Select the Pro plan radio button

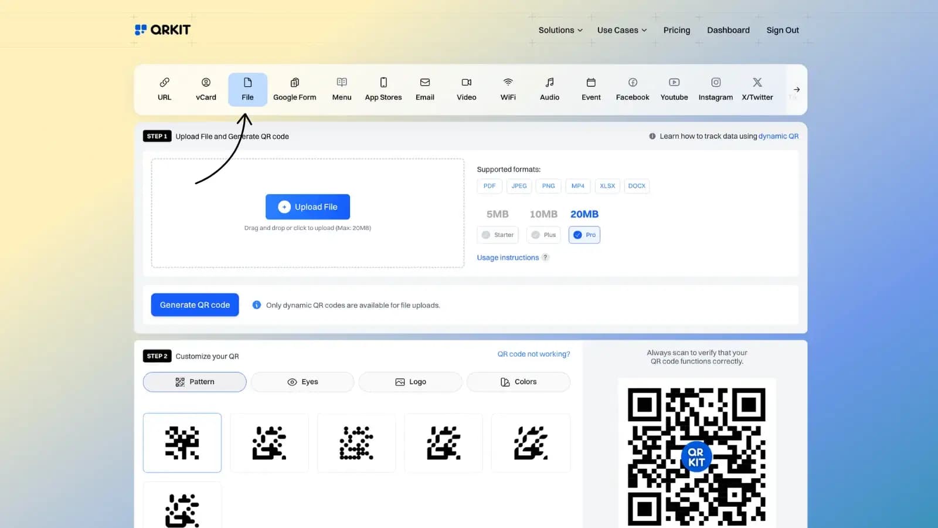tap(584, 235)
